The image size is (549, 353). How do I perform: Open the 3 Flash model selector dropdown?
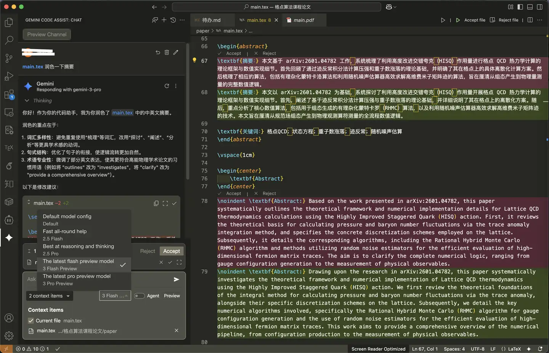tap(115, 296)
